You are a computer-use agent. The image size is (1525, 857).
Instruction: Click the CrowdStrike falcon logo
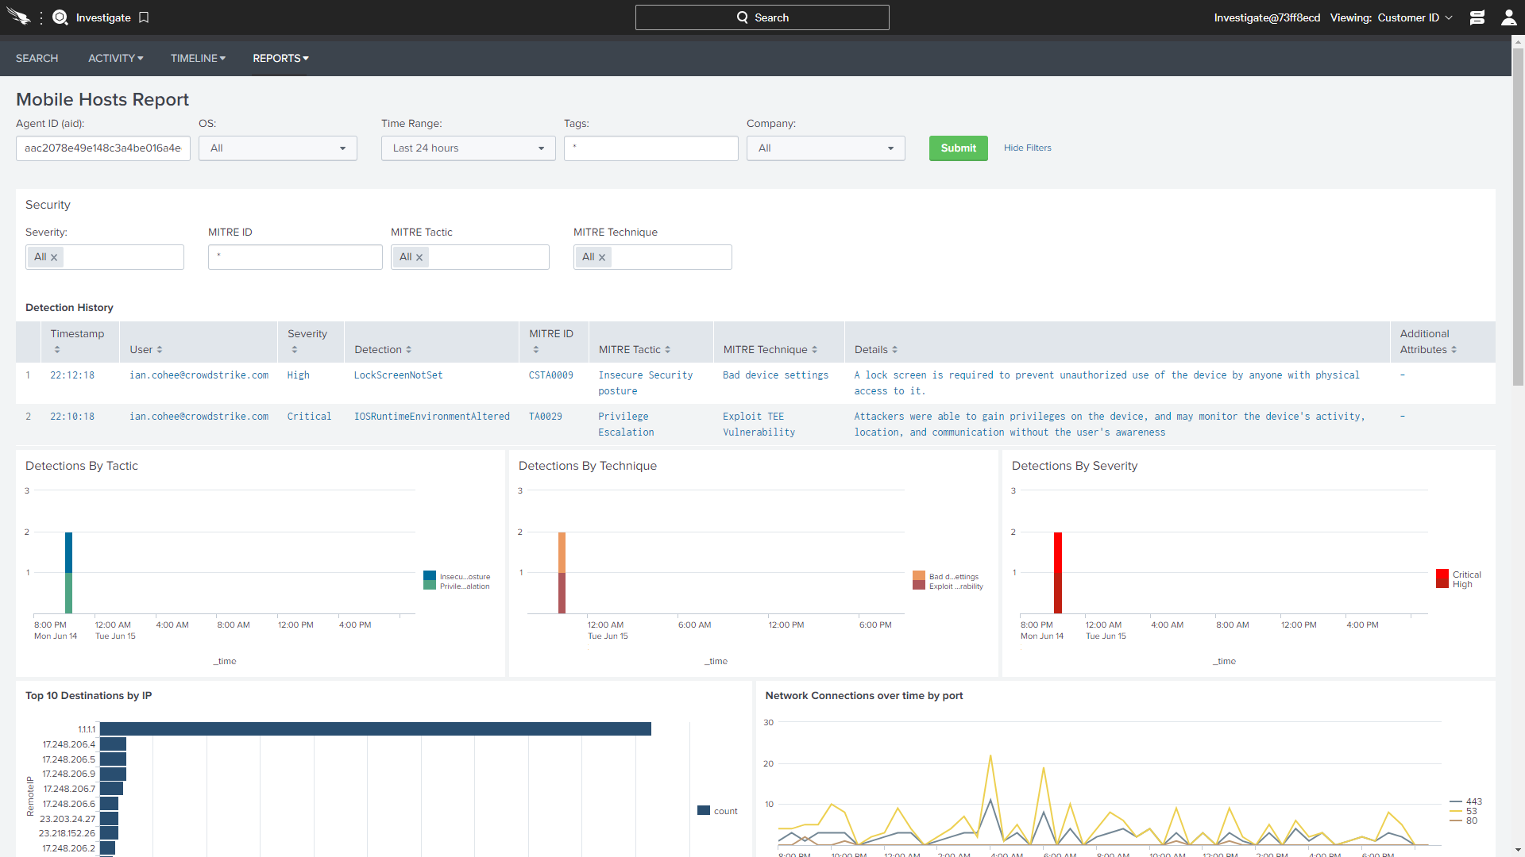(17, 17)
